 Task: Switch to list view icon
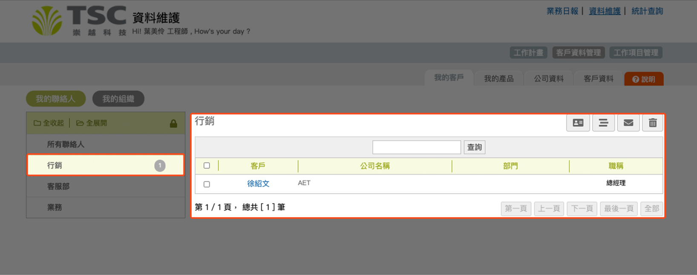[603, 123]
